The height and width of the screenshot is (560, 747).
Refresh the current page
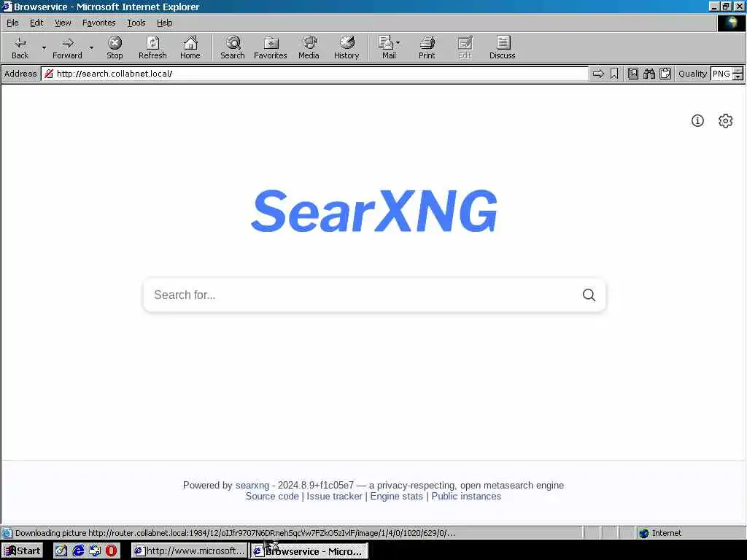pos(152,47)
